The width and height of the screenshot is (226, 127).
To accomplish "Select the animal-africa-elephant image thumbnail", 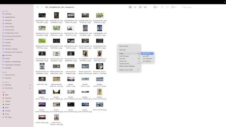I will (71, 66).
